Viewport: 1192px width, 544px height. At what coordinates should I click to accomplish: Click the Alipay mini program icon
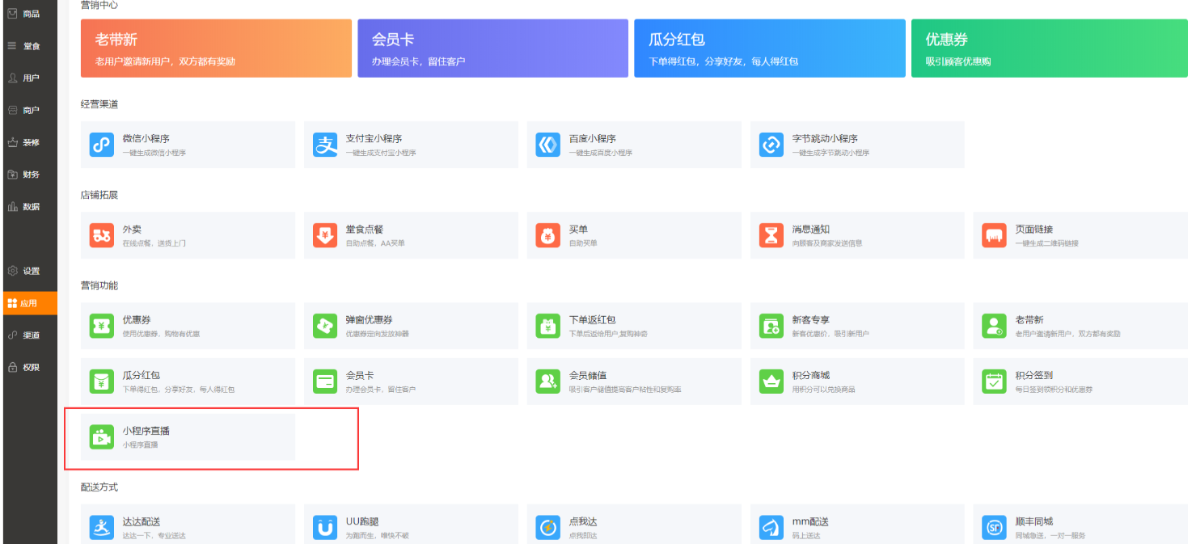coord(324,145)
